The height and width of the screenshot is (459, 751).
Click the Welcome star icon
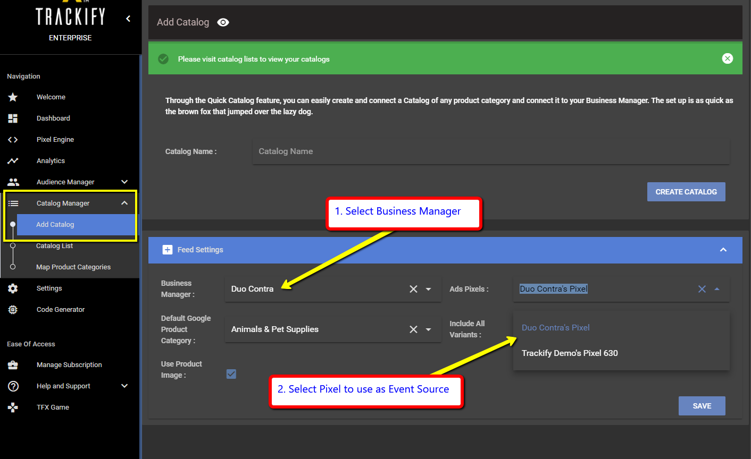click(x=13, y=97)
